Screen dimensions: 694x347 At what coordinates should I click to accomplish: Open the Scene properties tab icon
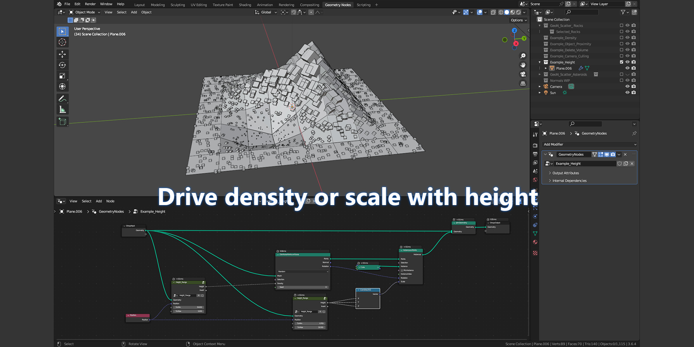click(535, 171)
